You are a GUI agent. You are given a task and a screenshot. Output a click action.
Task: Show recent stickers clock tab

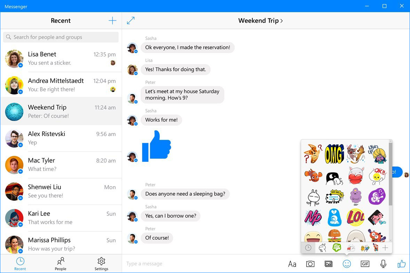[x=308, y=248]
